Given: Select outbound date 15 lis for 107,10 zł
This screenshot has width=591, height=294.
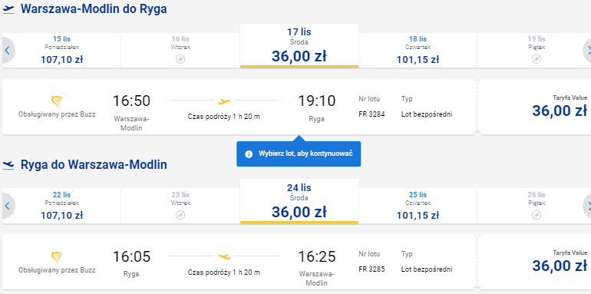Looking at the screenshot, I should pyautogui.click(x=62, y=51).
